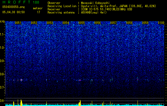
Task: Click the HROFFT title text
Action: click(x=16, y=2)
